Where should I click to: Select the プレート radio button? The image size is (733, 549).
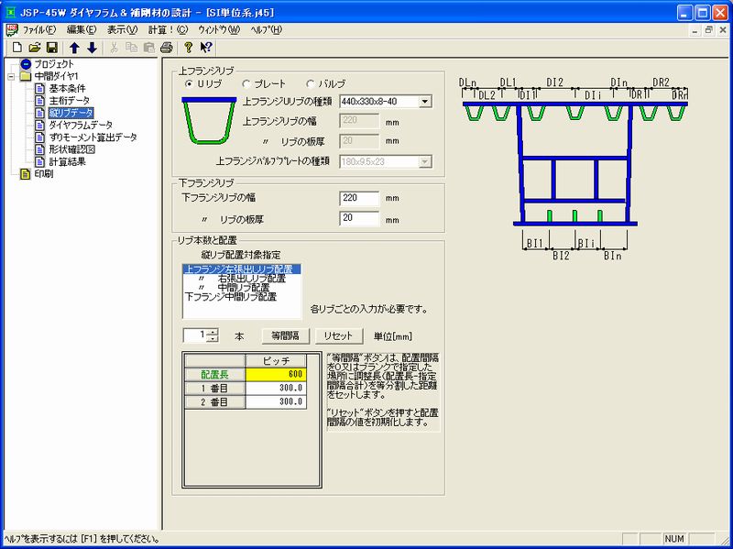click(x=246, y=83)
